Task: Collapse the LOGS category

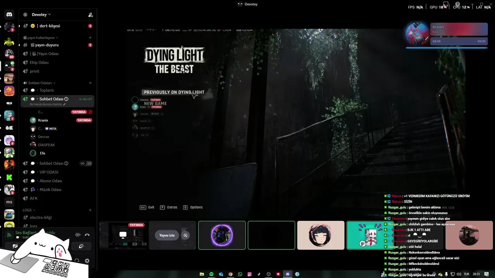Action: [29, 210]
